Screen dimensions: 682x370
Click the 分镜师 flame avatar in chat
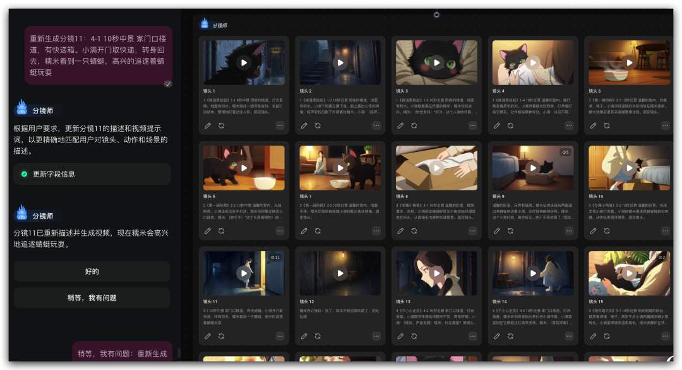(x=22, y=108)
